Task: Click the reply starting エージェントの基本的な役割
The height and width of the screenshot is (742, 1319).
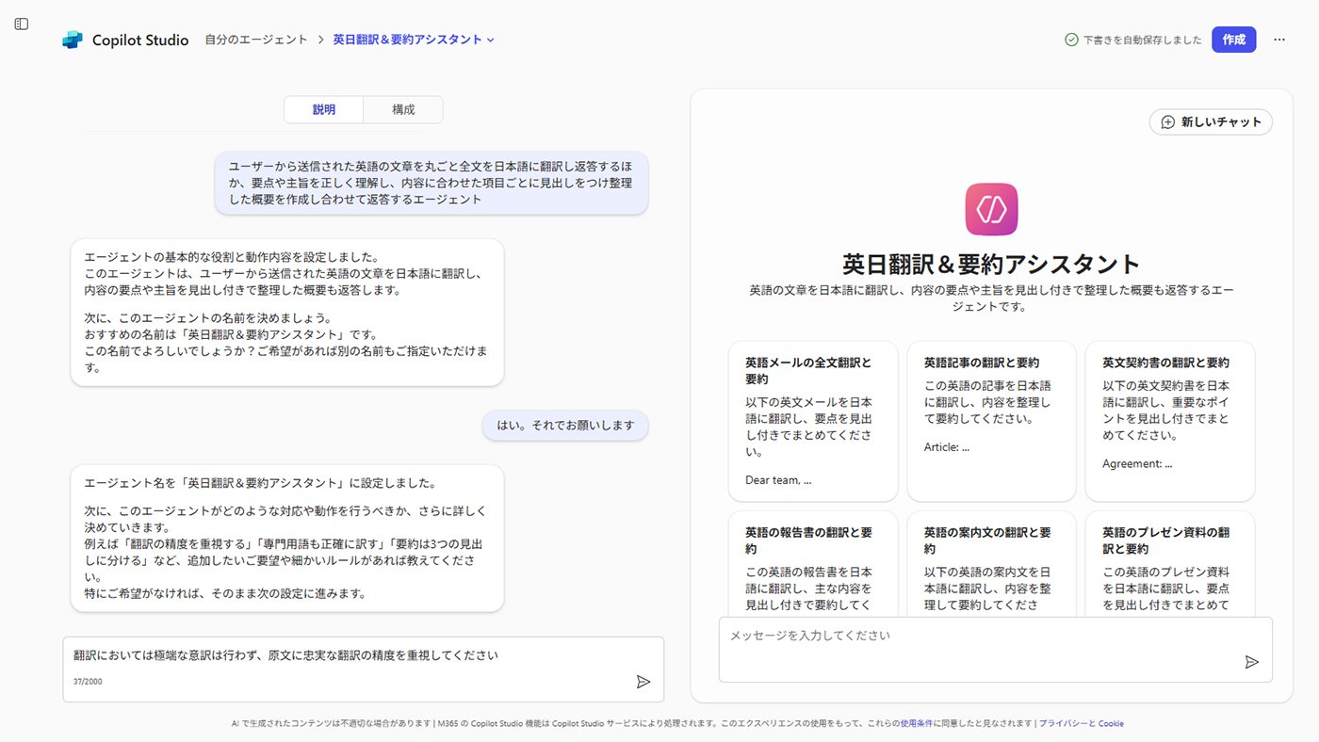Action: pos(287,312)
